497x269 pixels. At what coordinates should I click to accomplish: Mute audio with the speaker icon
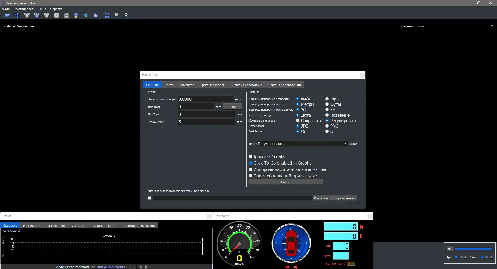point(450,249)
